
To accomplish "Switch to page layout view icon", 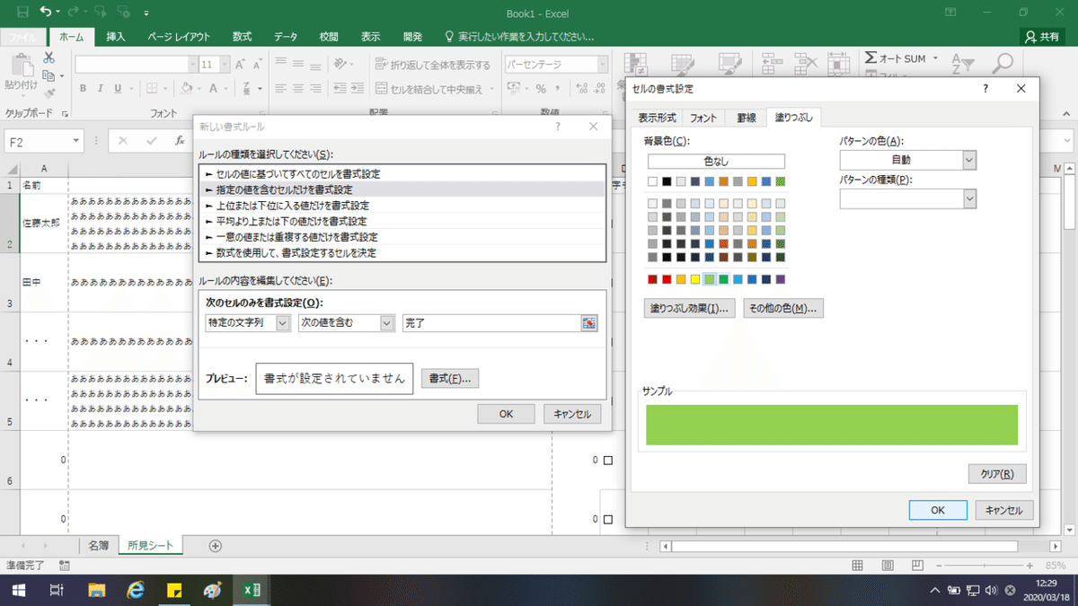I will pyautogui.click(x=888, y=566).
